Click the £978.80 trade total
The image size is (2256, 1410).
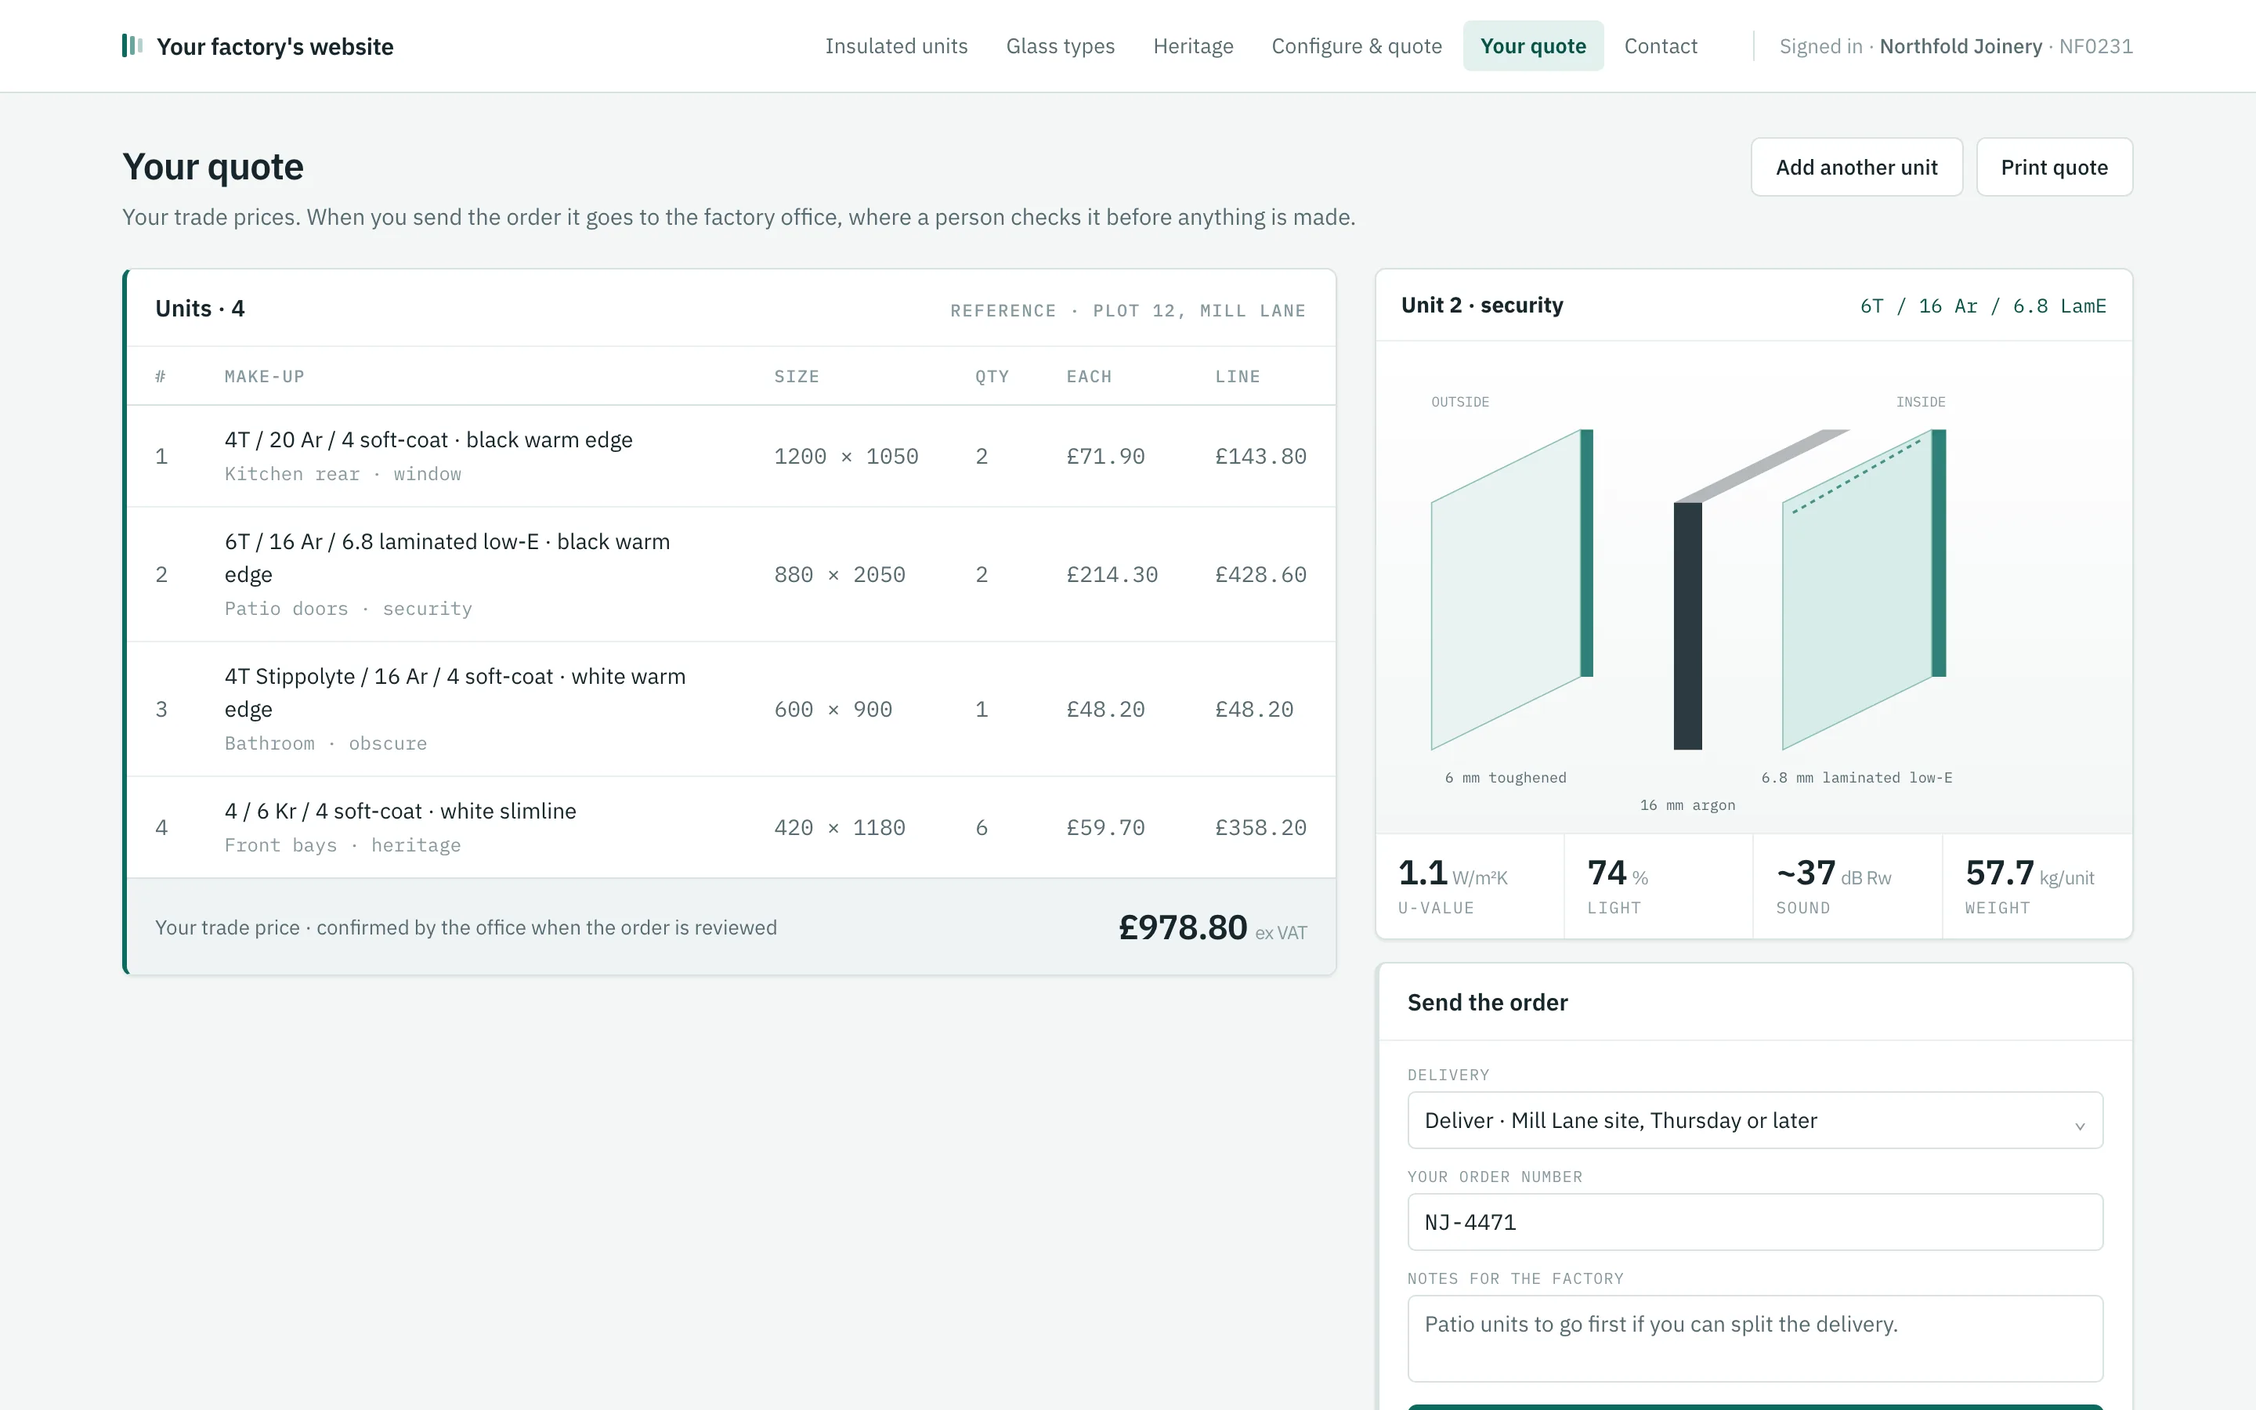[1182, 927]
